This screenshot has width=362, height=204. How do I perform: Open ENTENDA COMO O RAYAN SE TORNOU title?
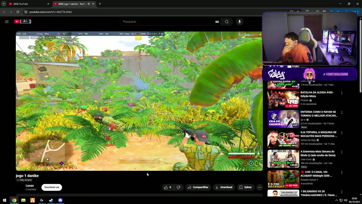(x=319, y=114)
